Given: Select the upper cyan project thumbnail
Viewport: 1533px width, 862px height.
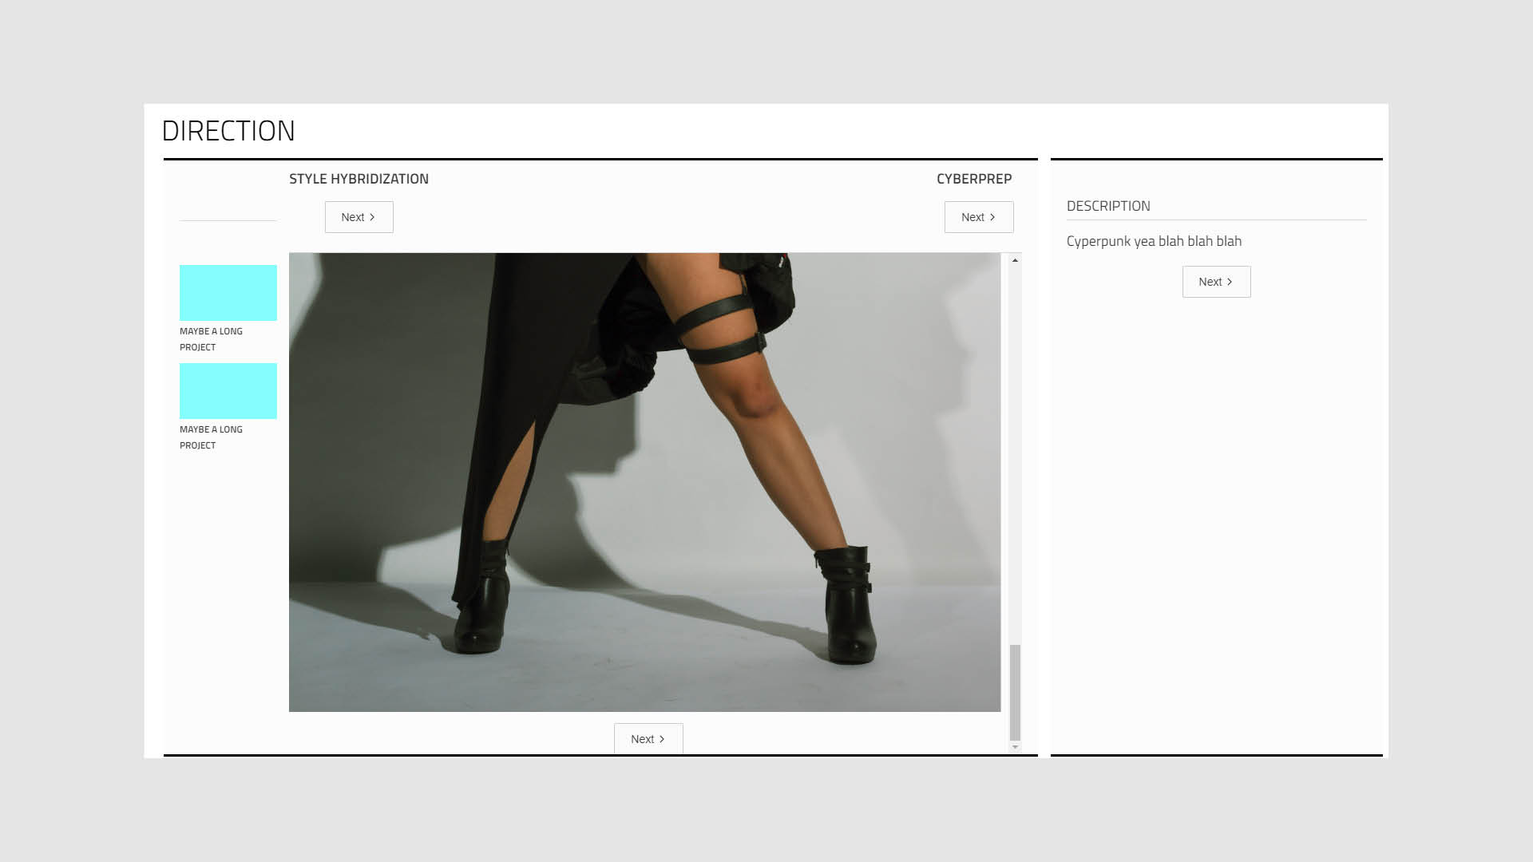Looking at the screenshot, I should [228, 293].
